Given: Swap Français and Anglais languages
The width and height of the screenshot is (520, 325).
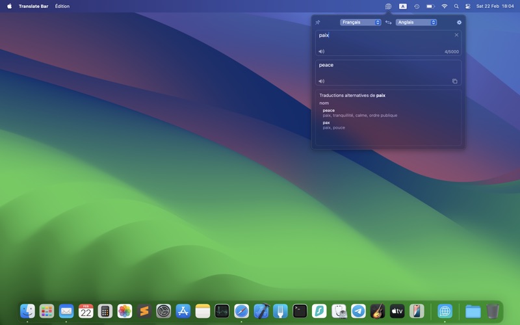Looking at the screenshot, I should pos(388,23).
